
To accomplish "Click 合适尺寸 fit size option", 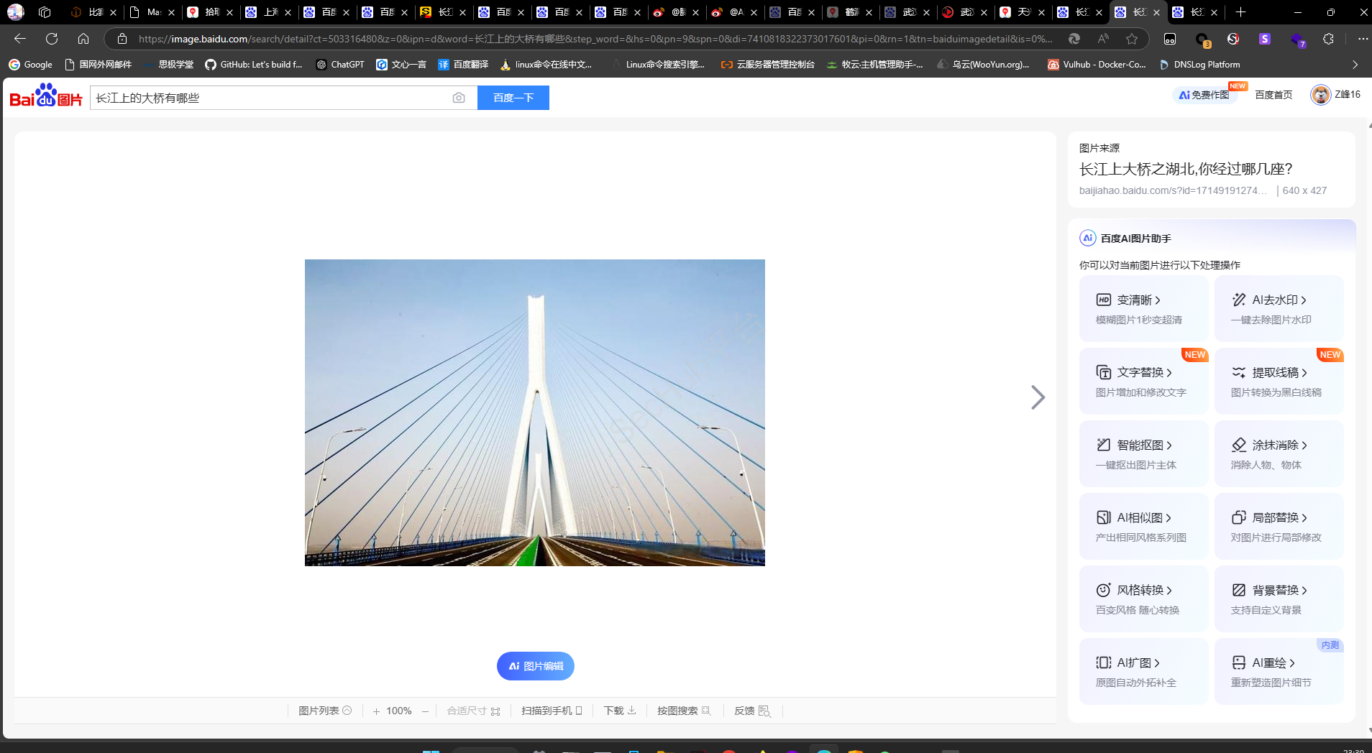I will [x=473, y=711].
